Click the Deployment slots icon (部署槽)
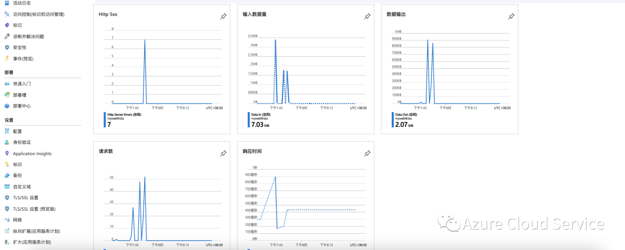Image resolution: width=625 pixels, height=250 pixels. click(7, 95)
